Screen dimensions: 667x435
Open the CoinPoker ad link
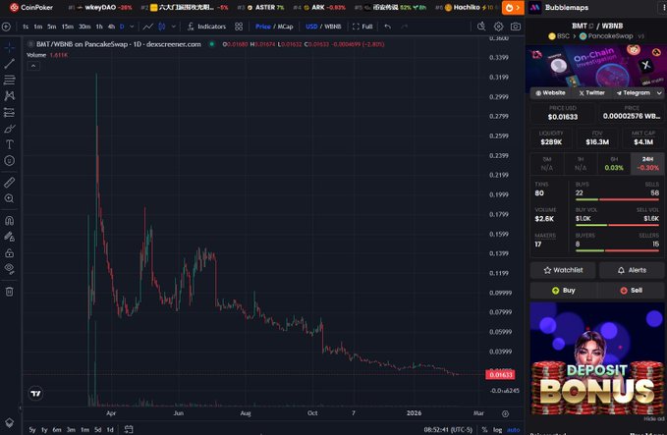(31, 7)
